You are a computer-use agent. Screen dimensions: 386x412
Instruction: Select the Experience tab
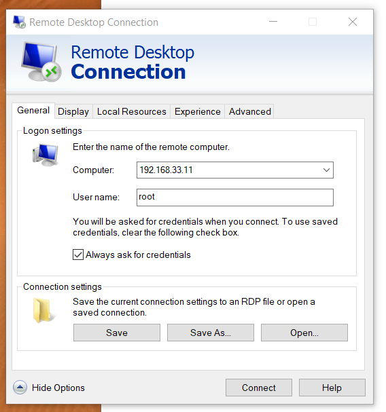coord(197,111)
